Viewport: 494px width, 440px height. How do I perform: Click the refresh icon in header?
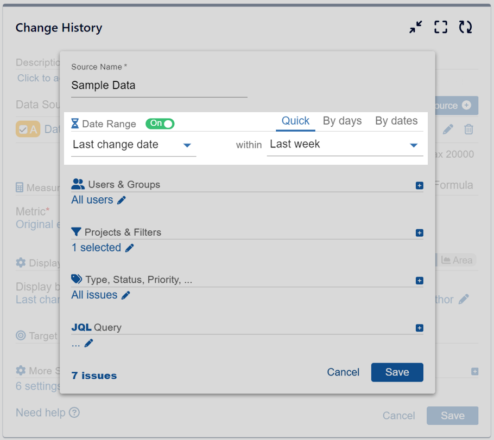(465, 28)
